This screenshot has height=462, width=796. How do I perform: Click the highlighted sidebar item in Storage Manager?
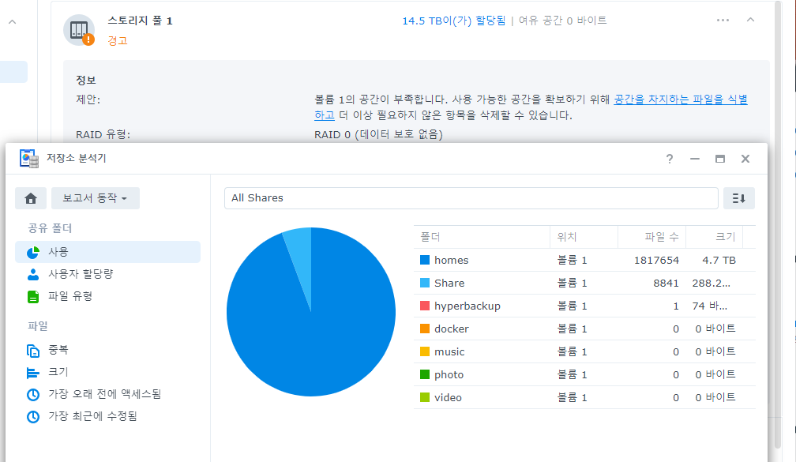click(x=13, y=72)
